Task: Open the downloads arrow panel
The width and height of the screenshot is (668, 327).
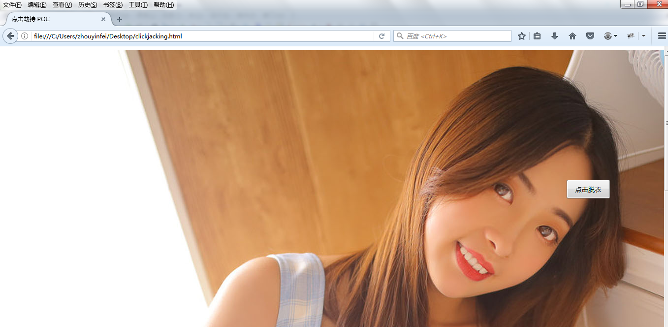Action: (x=555, y=36)
